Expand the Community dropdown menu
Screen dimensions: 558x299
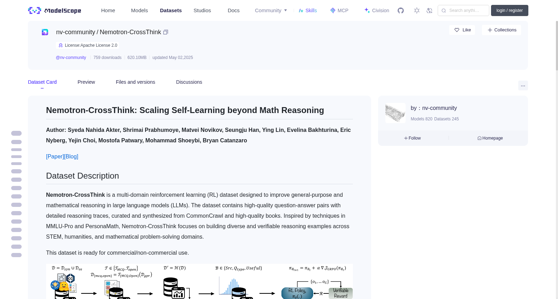point(271,10)
